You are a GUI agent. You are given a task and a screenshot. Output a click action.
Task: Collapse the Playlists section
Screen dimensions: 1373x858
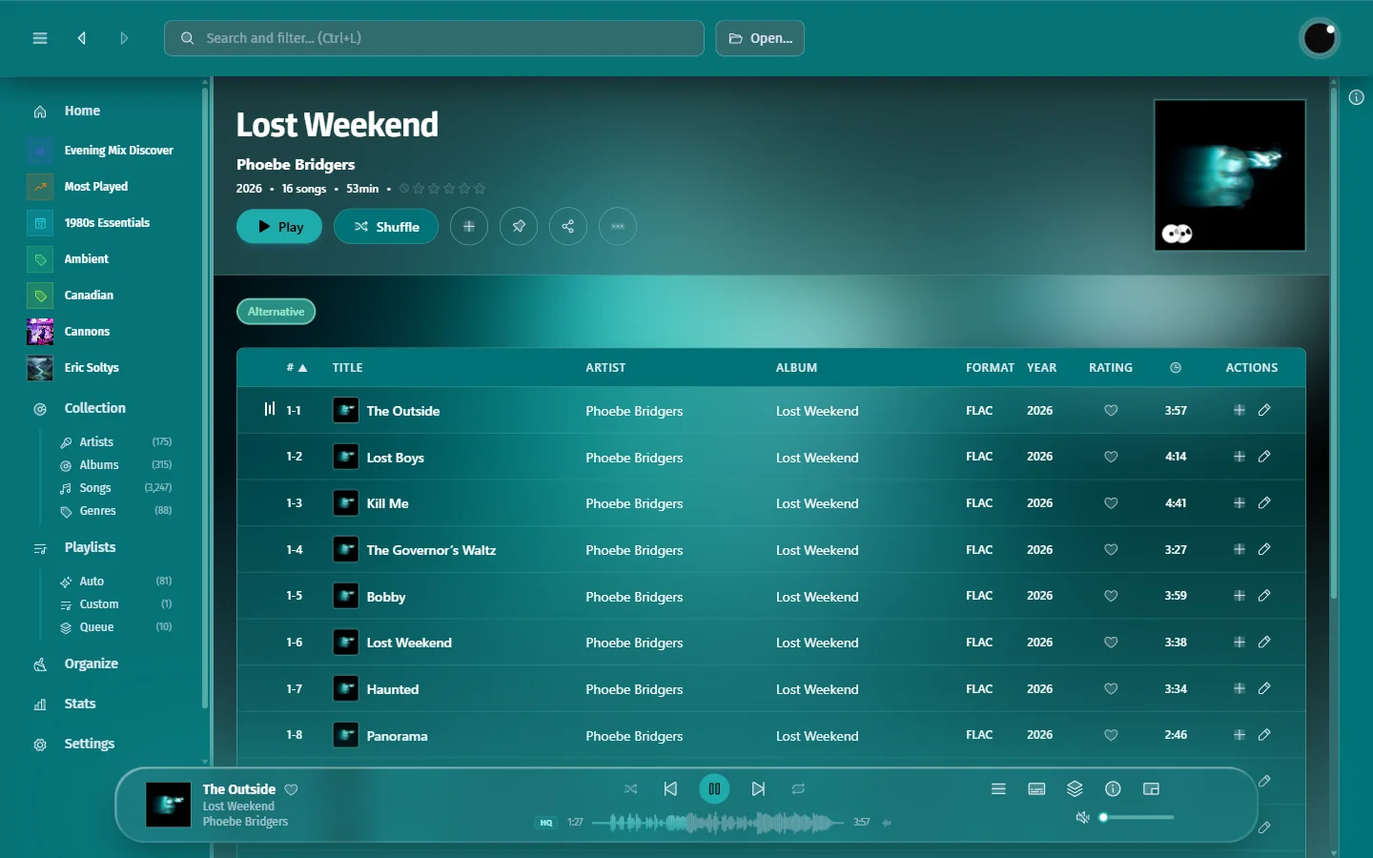(90, 547)
